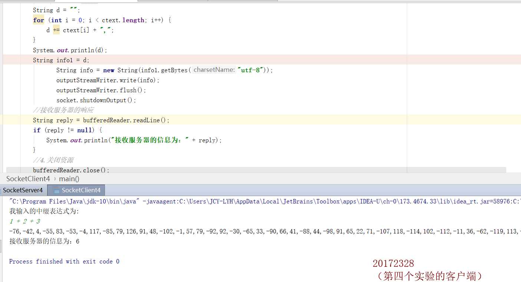This screenshot has height=282, width=521.
Task: Click the 'd += ctext[i] + ",";' line
Action: pos(80,30)
